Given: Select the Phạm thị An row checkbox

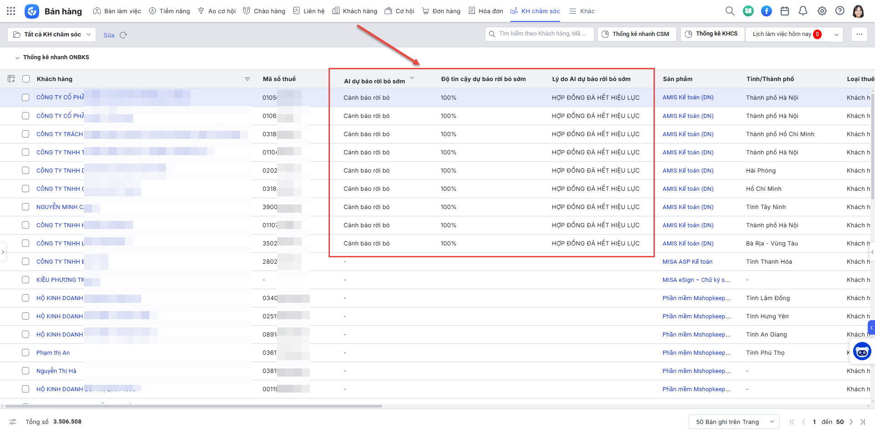Looking at the screenshot, I should click(x=26, y=352).
